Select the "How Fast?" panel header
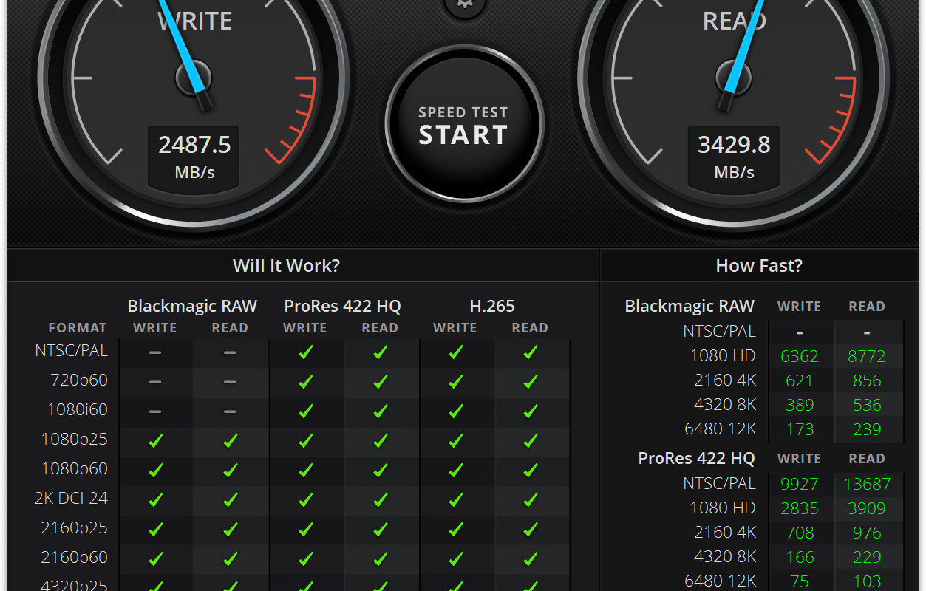The height and width of the screenshot is (591, 926). pyautogui.click(x=759, y=265)
